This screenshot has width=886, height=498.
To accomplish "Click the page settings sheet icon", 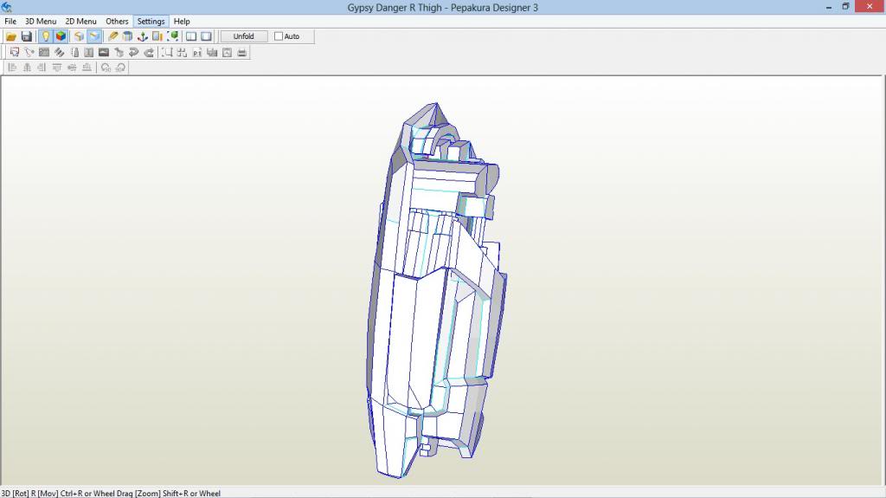I will pos(228,53).
